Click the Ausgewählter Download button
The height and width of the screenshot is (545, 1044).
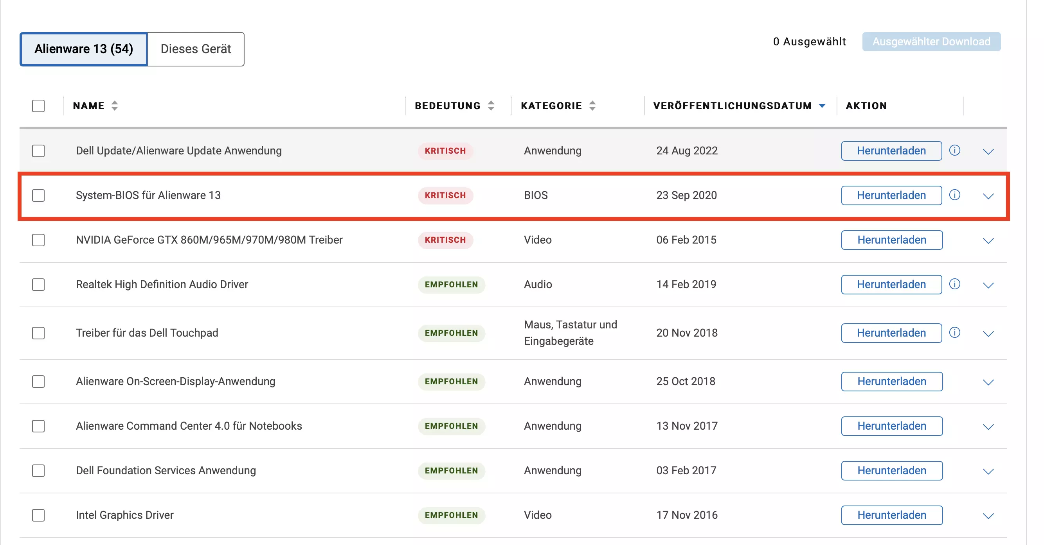pyautogui.click(x=931, y=41)
